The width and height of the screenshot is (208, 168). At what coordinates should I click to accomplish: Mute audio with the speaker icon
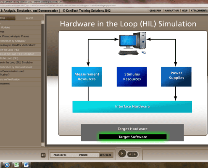[43, 155]
